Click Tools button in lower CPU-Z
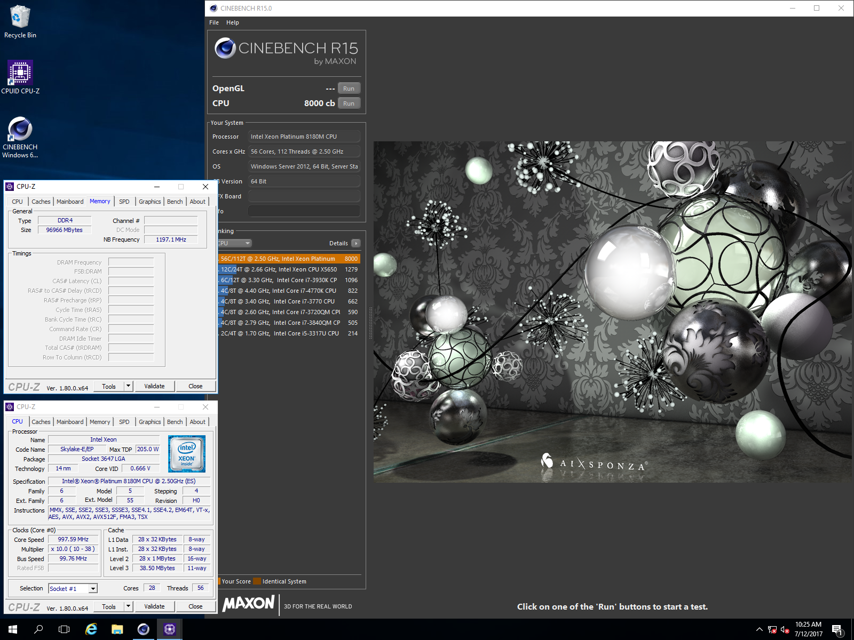This screenshot has width=854, height=640. pos(109,606)
